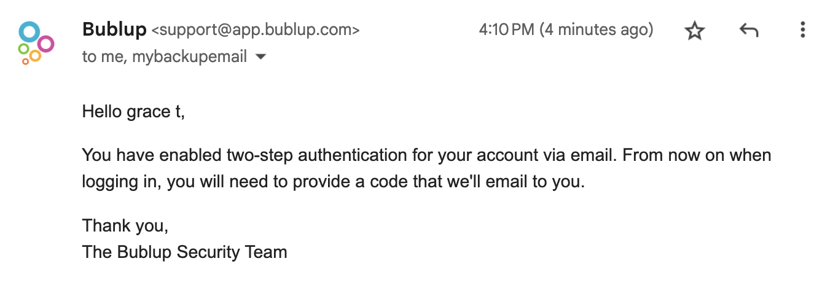Reply using the arrow icon
The height and width of the screenshot is (296, 833).
click(x=749, y=30)
